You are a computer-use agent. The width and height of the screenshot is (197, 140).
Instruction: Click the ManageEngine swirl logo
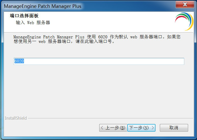click(184, 21)
